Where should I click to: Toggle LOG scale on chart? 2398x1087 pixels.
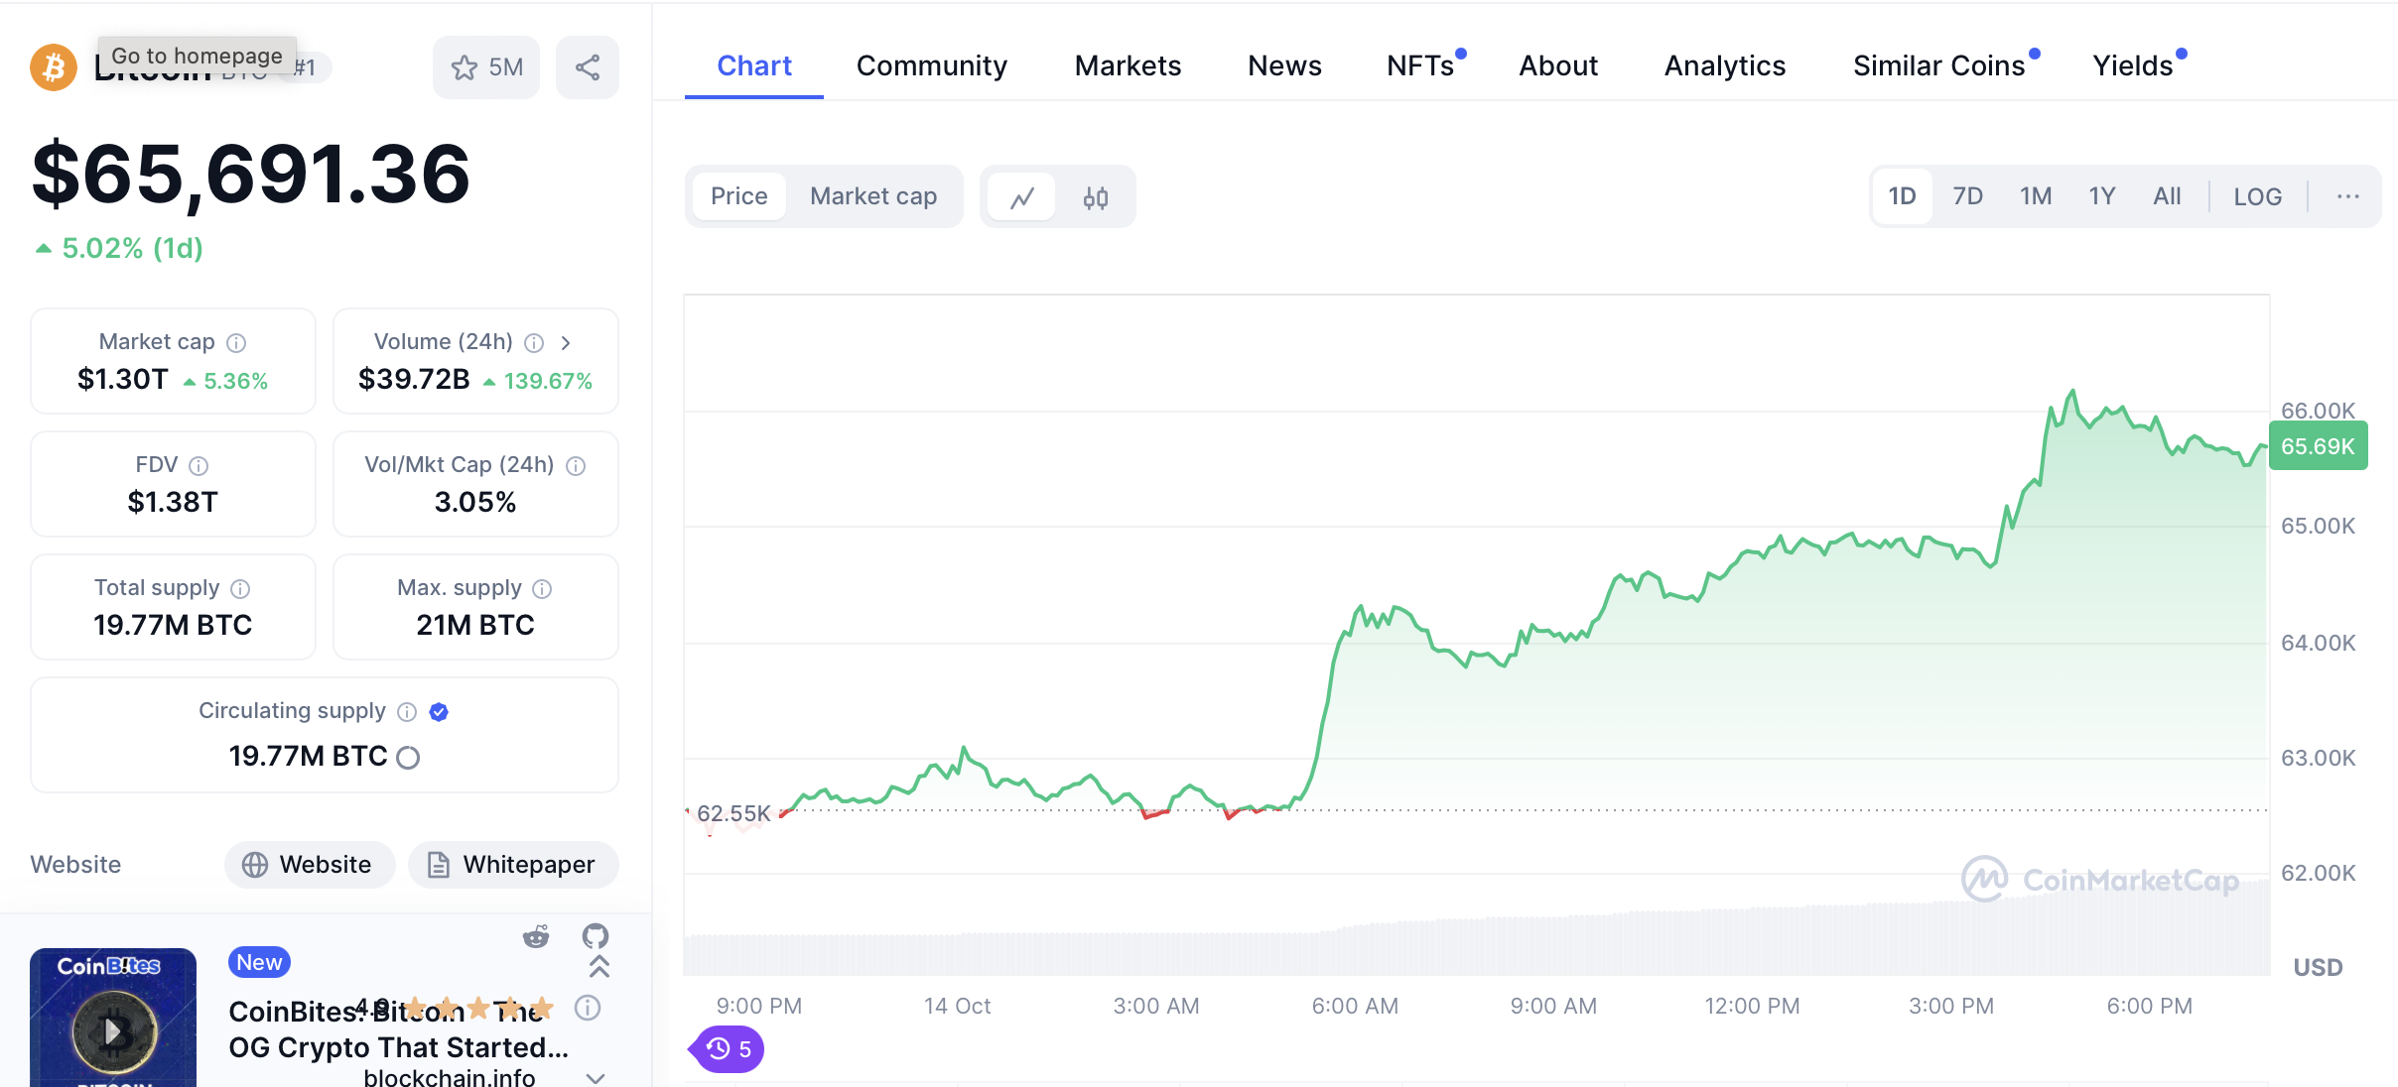point(2257,196)
